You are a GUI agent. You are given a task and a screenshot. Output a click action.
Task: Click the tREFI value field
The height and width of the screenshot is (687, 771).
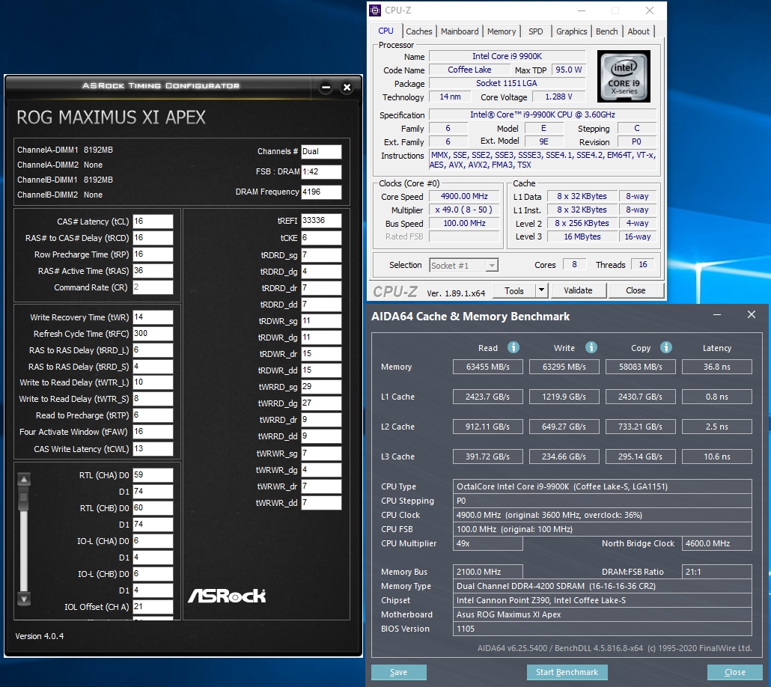[321, 221]
